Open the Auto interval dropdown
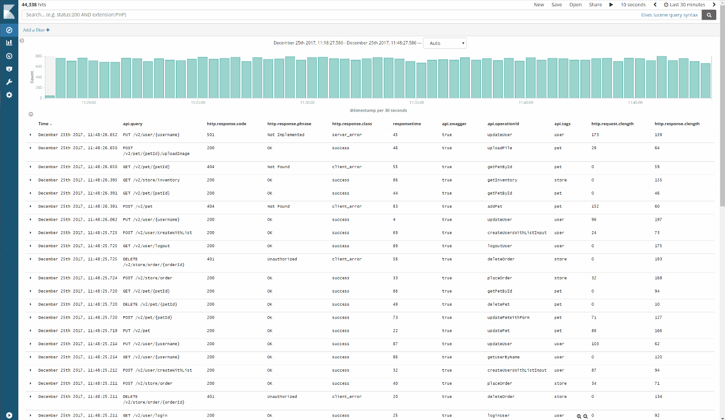This screenshot has height=420, width=725. tap(445, 43)
